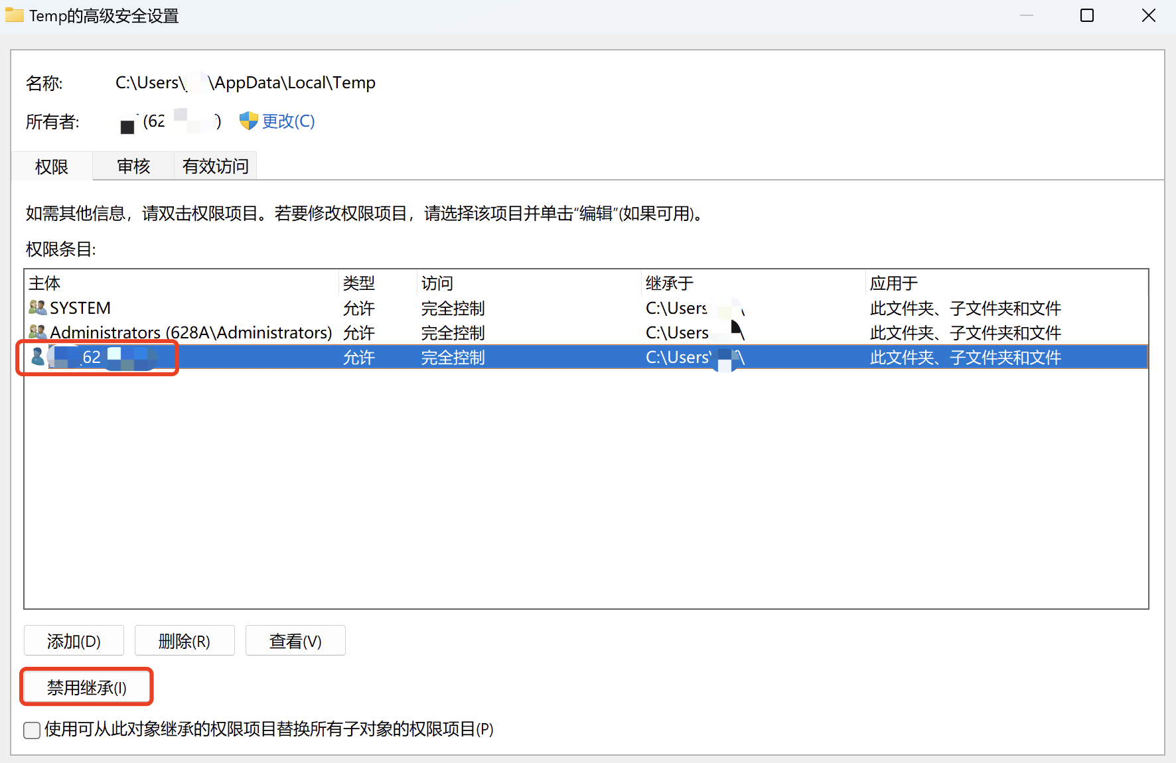Switch to the 审核 tab
This screenshot has width=1176, height=763.
click(x=133, y=166)
